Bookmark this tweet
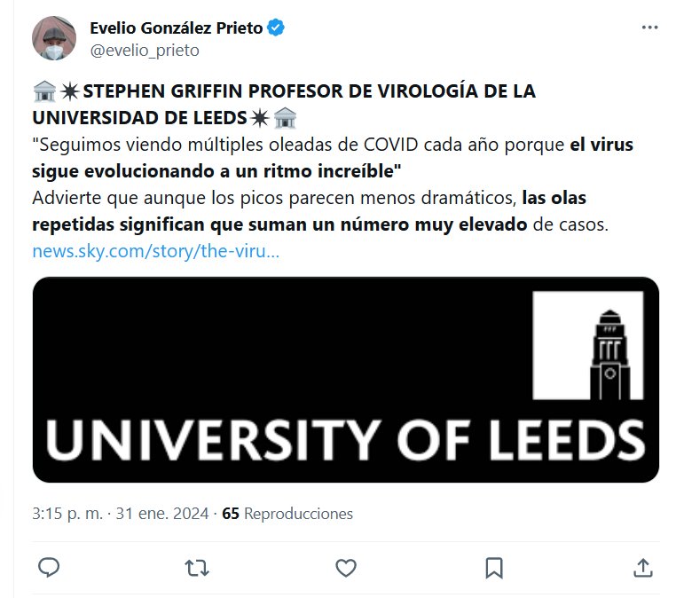This screenshot has height=598, width=676. [494, 567]
